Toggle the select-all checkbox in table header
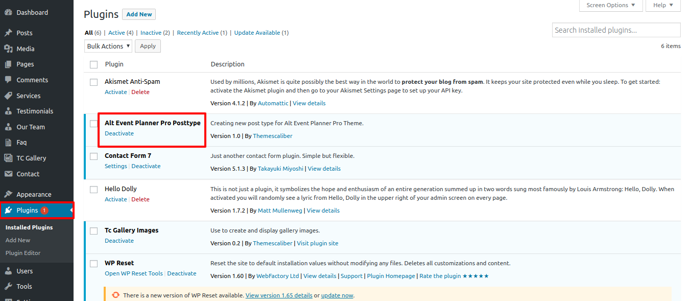Image resolution: width=690 pixels, height=301 pixels. pyautogui.click(x=93, y=64)
